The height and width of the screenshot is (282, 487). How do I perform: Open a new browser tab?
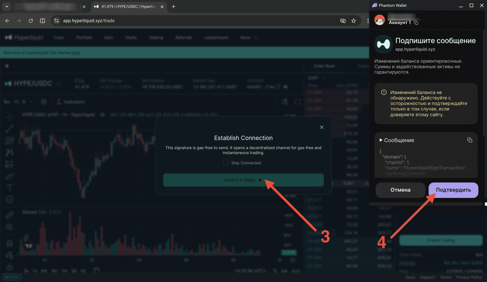click(x=174, y=7)
